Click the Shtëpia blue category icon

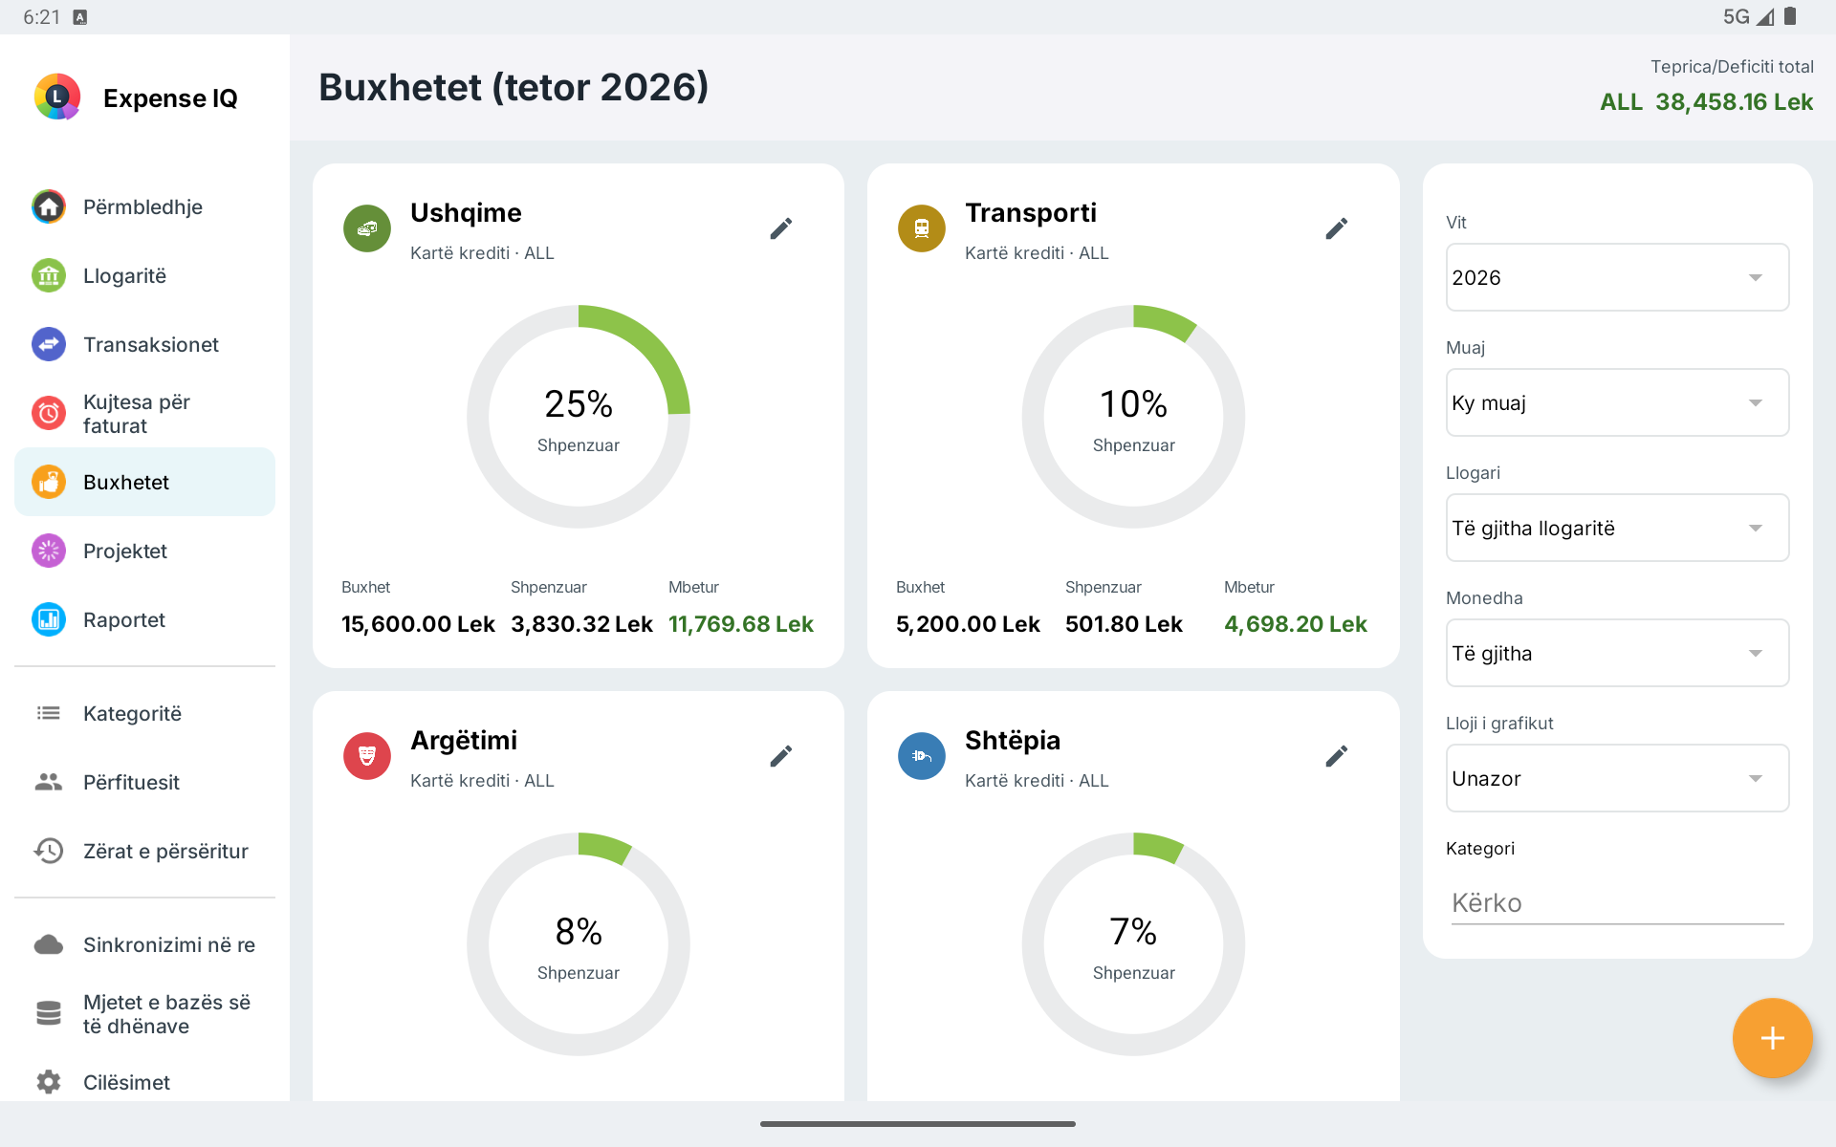coord(922,756)
